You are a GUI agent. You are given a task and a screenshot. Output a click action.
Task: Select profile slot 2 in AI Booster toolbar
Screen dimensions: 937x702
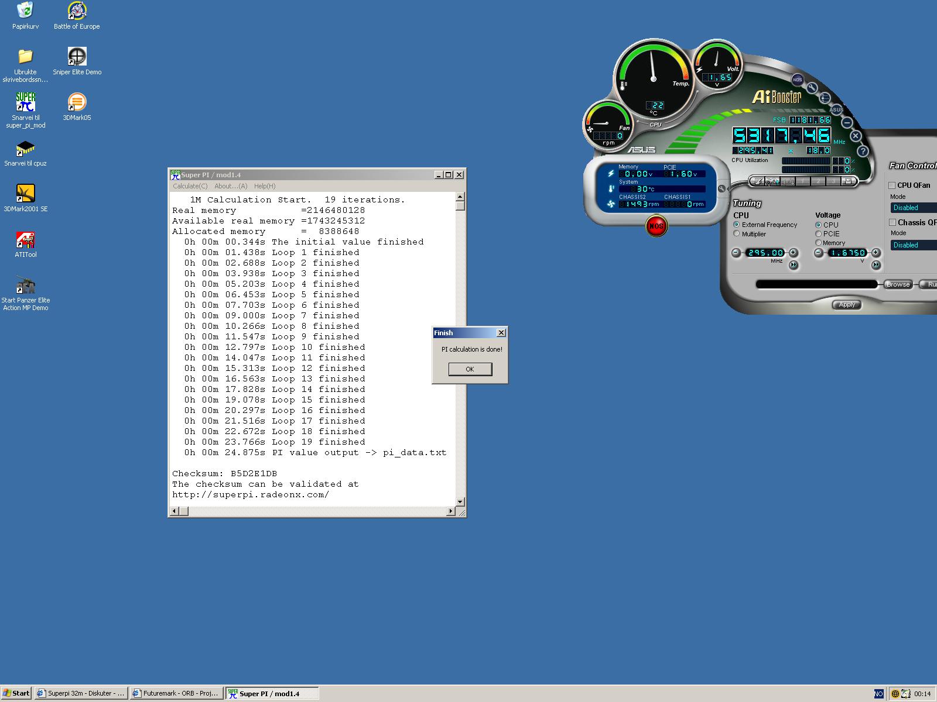pyautogui.click(x=818, y=182)
